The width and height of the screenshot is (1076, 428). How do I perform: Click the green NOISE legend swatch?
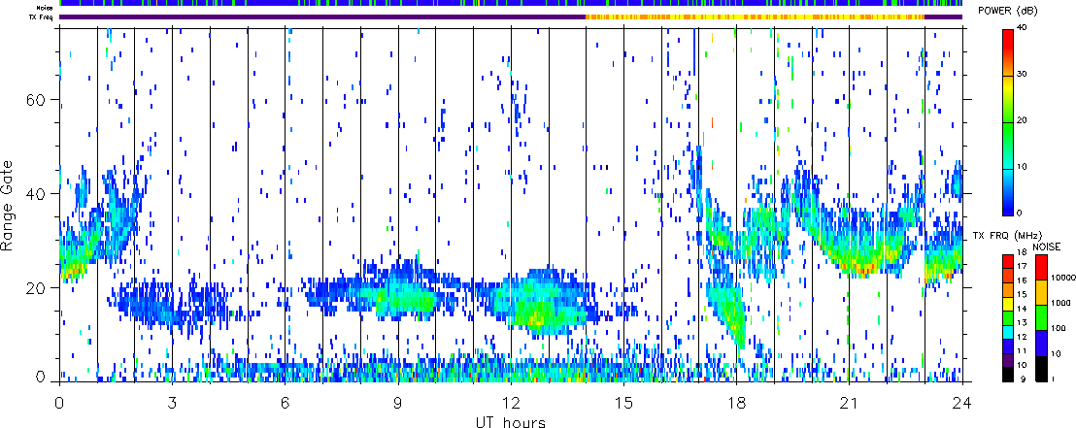point(1041,317)
